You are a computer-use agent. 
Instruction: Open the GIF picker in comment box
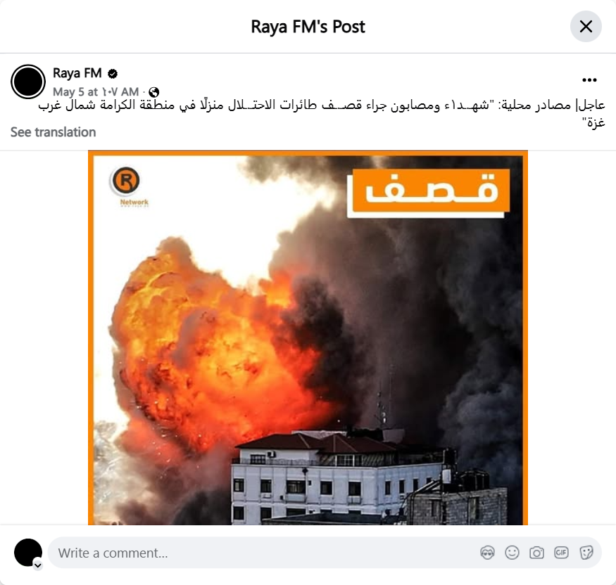click(x=561, y=553)
